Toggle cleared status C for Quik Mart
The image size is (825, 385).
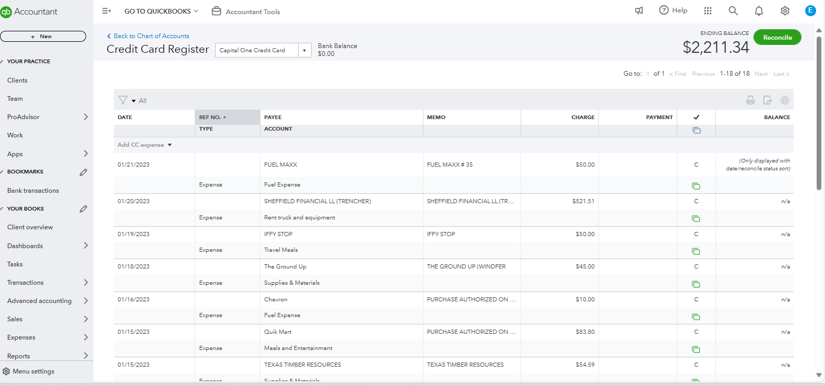click(x=696, y=332)
